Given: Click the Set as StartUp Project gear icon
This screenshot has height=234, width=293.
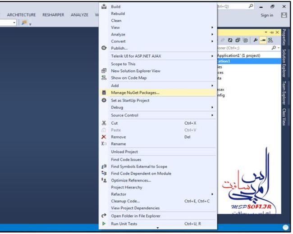Looking at the screenshot, I should tap(104, 100).
